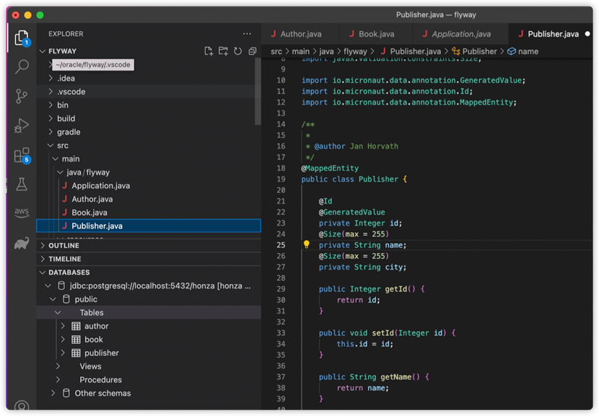Open the Extensions view
Viewport: 599px width, 416px height.
[22, 156]
